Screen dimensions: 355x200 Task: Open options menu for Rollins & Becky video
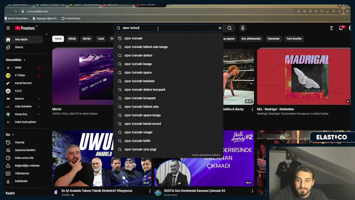[252, 109]
